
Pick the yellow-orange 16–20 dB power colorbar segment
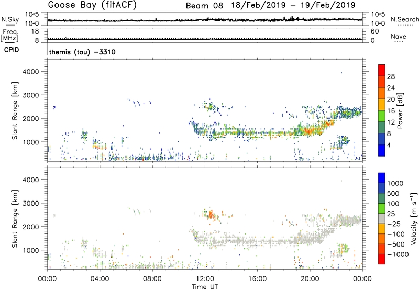(382, 105)
